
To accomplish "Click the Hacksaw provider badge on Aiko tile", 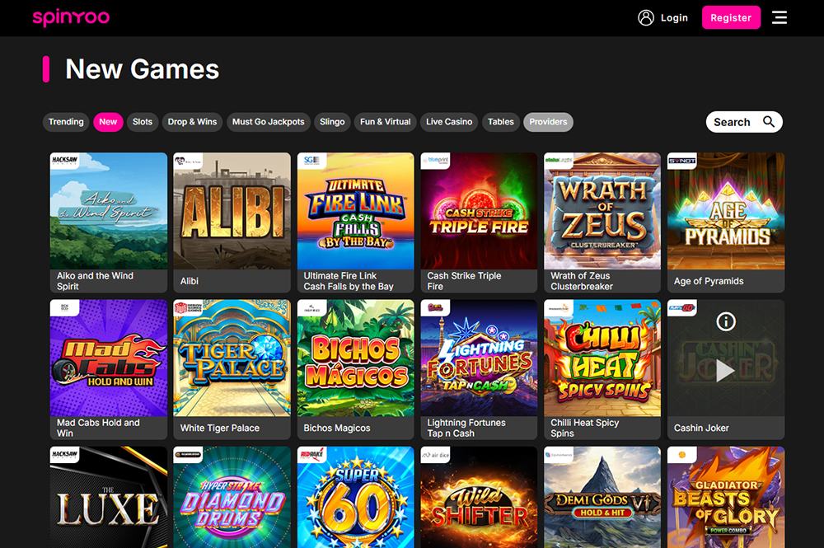I will click(x=64, y=161).
